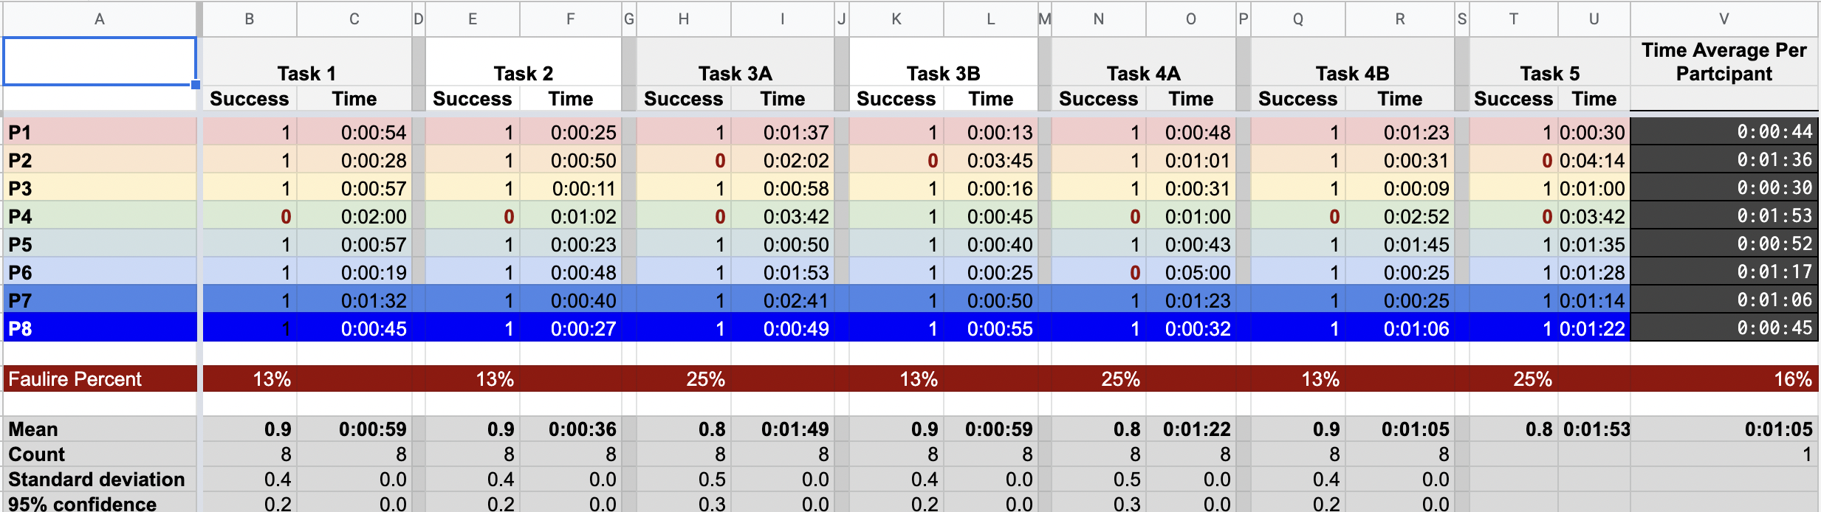
Task: Select P6 Task 4A time 0:05:00
Action: [x=1191, y=272]
